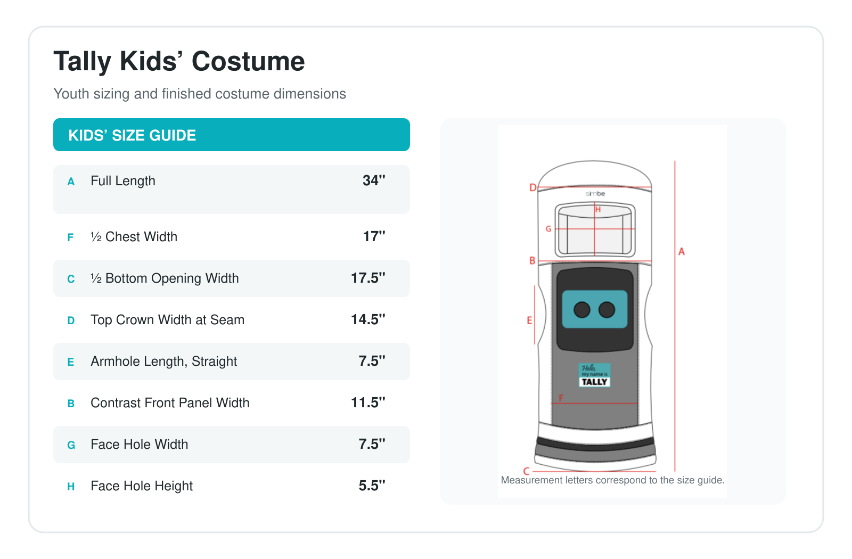Click the red H marker in face hole
The image size is (852, 559).
598,210
